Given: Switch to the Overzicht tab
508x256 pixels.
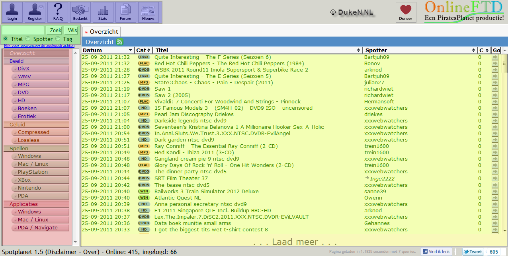Looking at the screenshot, I should 101,31.
